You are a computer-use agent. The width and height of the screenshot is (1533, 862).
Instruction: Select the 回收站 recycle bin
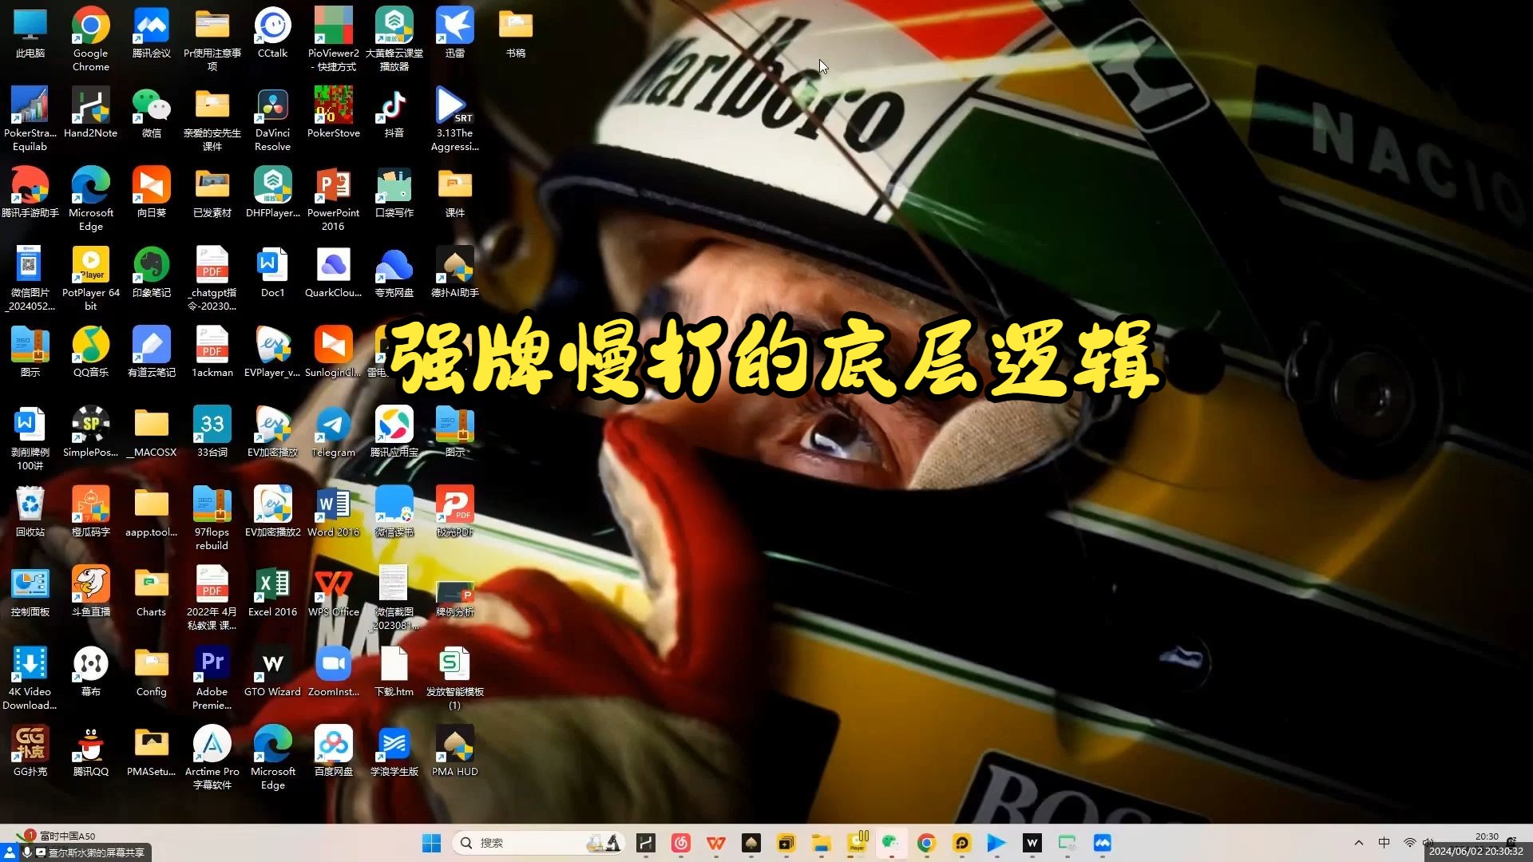(30, 512)
